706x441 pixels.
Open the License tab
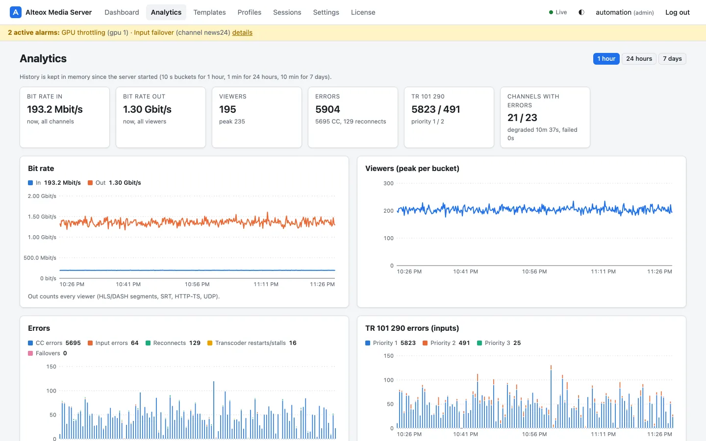tap(363, 12)
